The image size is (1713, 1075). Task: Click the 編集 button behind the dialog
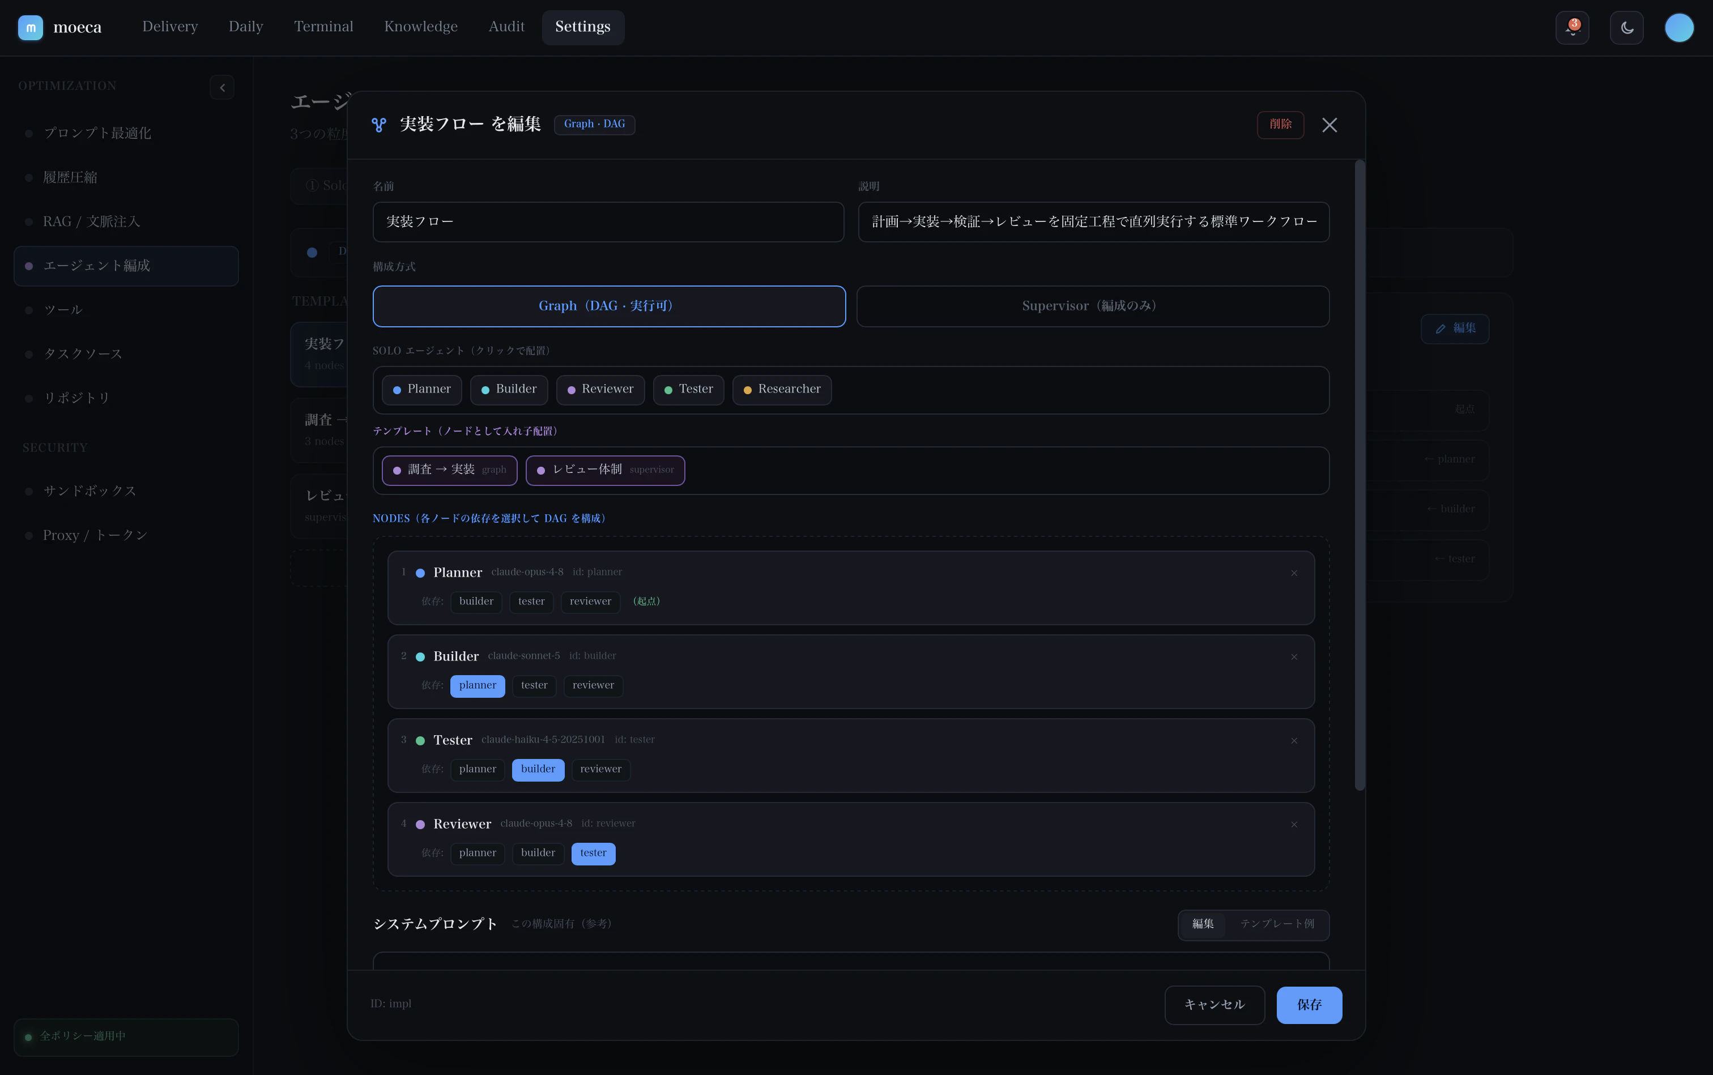click(x=1455, y=329)
